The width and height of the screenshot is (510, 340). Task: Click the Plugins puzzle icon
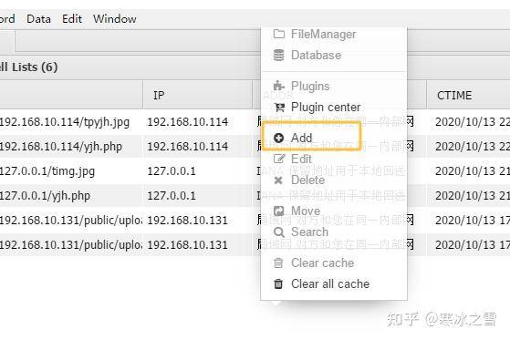[279, 86]
